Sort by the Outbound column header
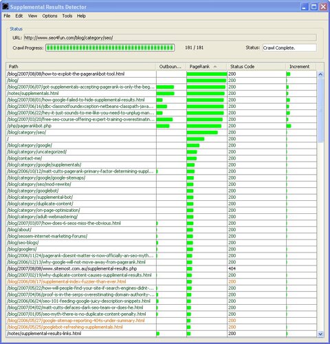The width and height of the screenshot is (330, 344). [x=171, y=67]
